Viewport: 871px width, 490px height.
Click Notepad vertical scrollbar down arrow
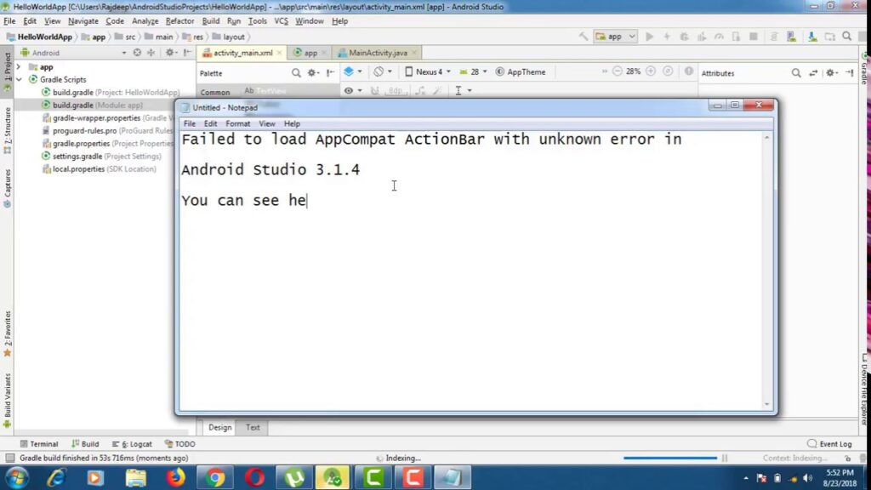[767, 404]
